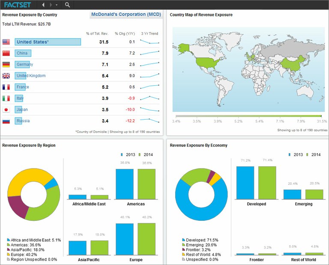Click the Total LTM Revenue: $26.7B text
Screen dimensions: 329x265
(27, 24)
